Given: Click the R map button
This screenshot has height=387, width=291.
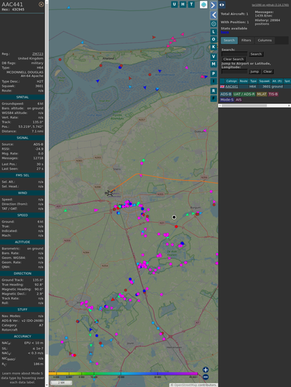Looking at the screenshot, I should point(213,91).
